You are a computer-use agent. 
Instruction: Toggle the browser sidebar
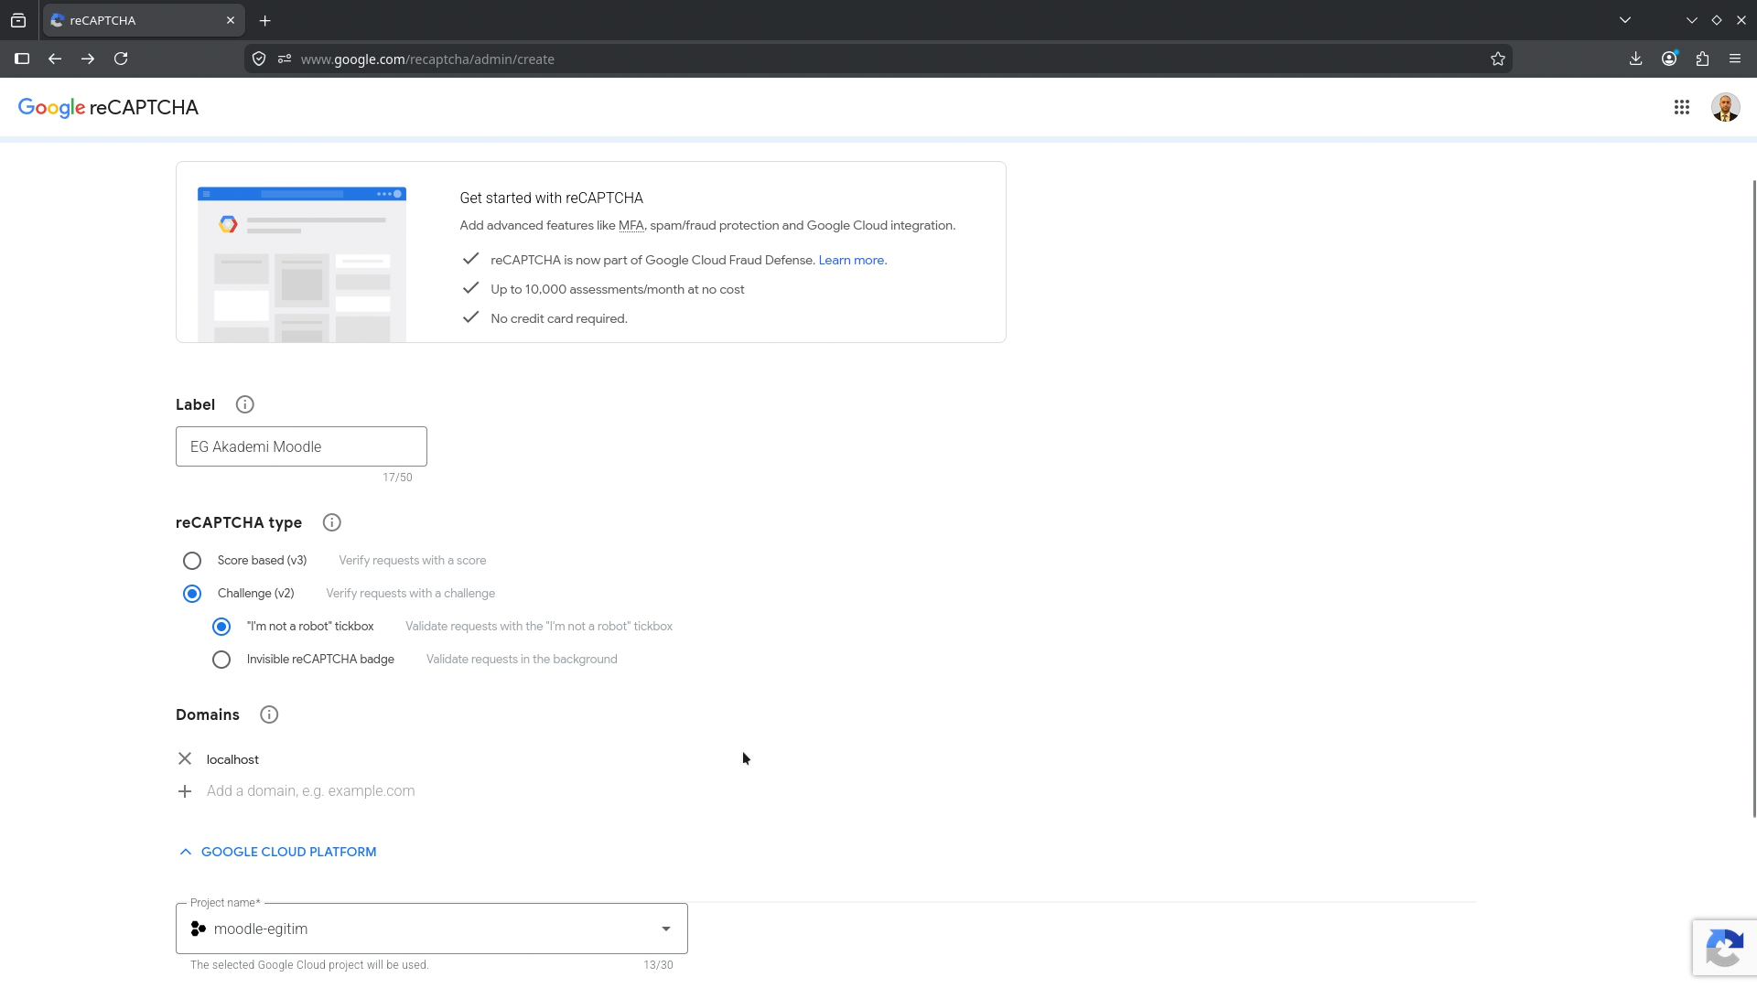[x=22, y=59]
